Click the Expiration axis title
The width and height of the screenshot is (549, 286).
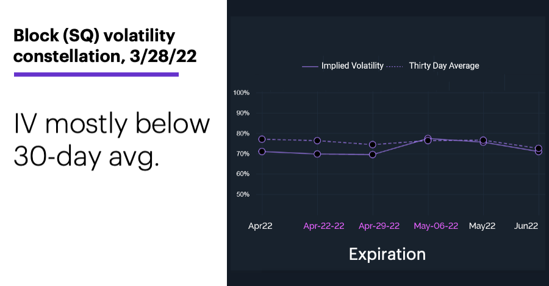click(x=387, y=254)
